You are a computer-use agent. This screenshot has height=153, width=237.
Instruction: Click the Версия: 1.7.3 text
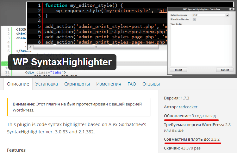point(177,98)
